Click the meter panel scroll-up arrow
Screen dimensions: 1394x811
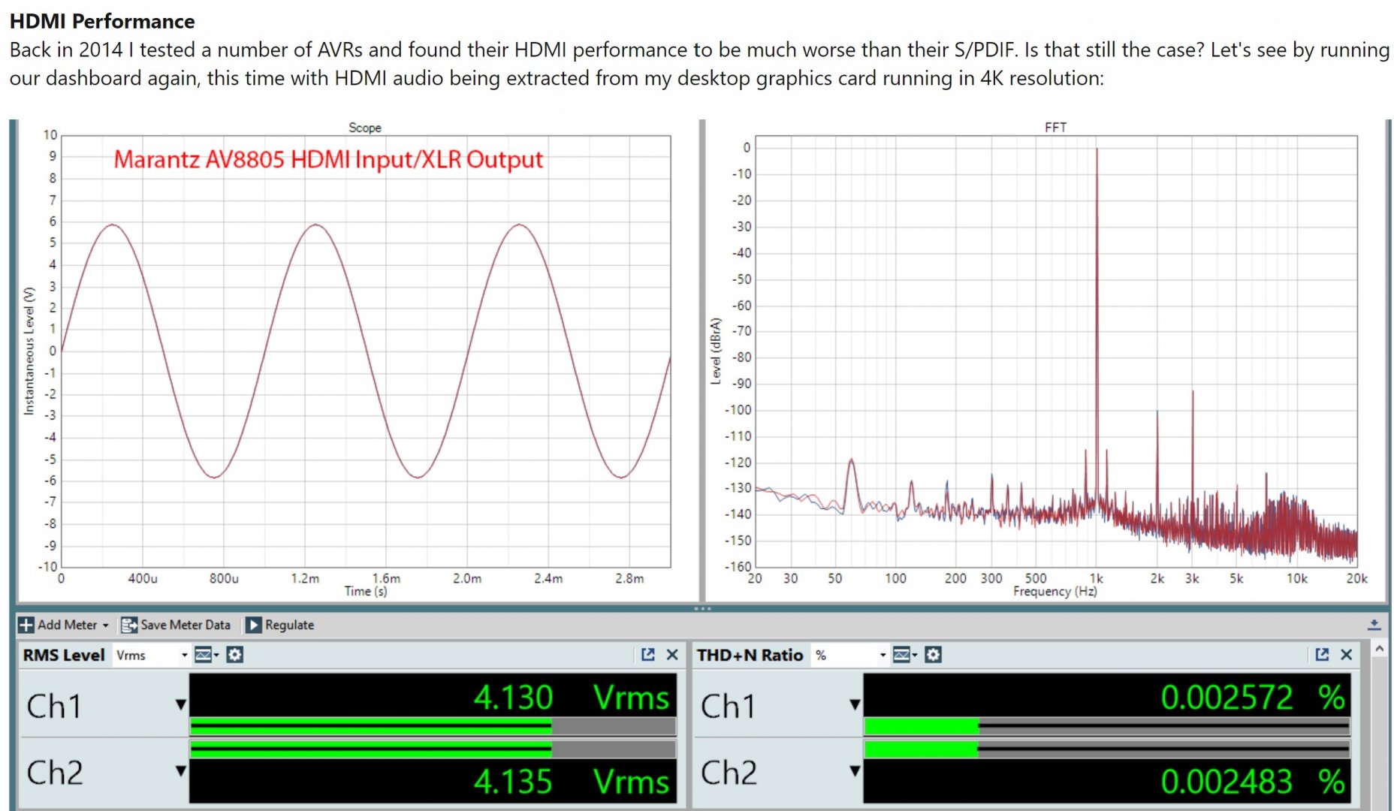(x=1380, y=648)
